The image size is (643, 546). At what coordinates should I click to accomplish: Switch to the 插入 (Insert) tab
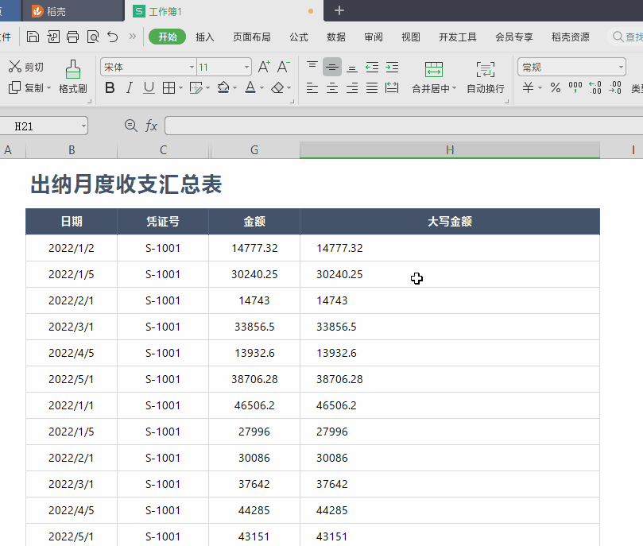205,37
